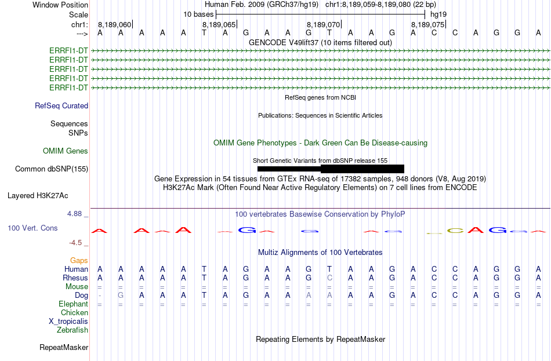Click the orange Gaps label
The image size is (551, 361).
pos(79,260)
